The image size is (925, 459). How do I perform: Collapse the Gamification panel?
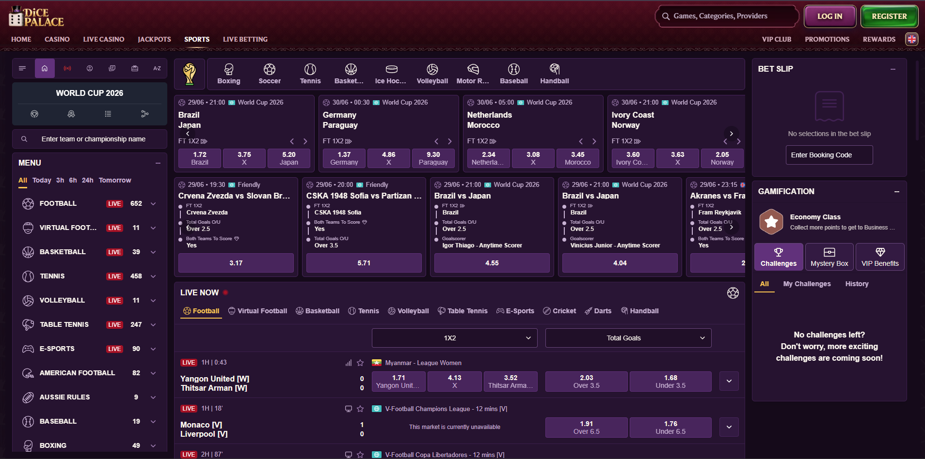pyautogui.click(x=897, y=192)
